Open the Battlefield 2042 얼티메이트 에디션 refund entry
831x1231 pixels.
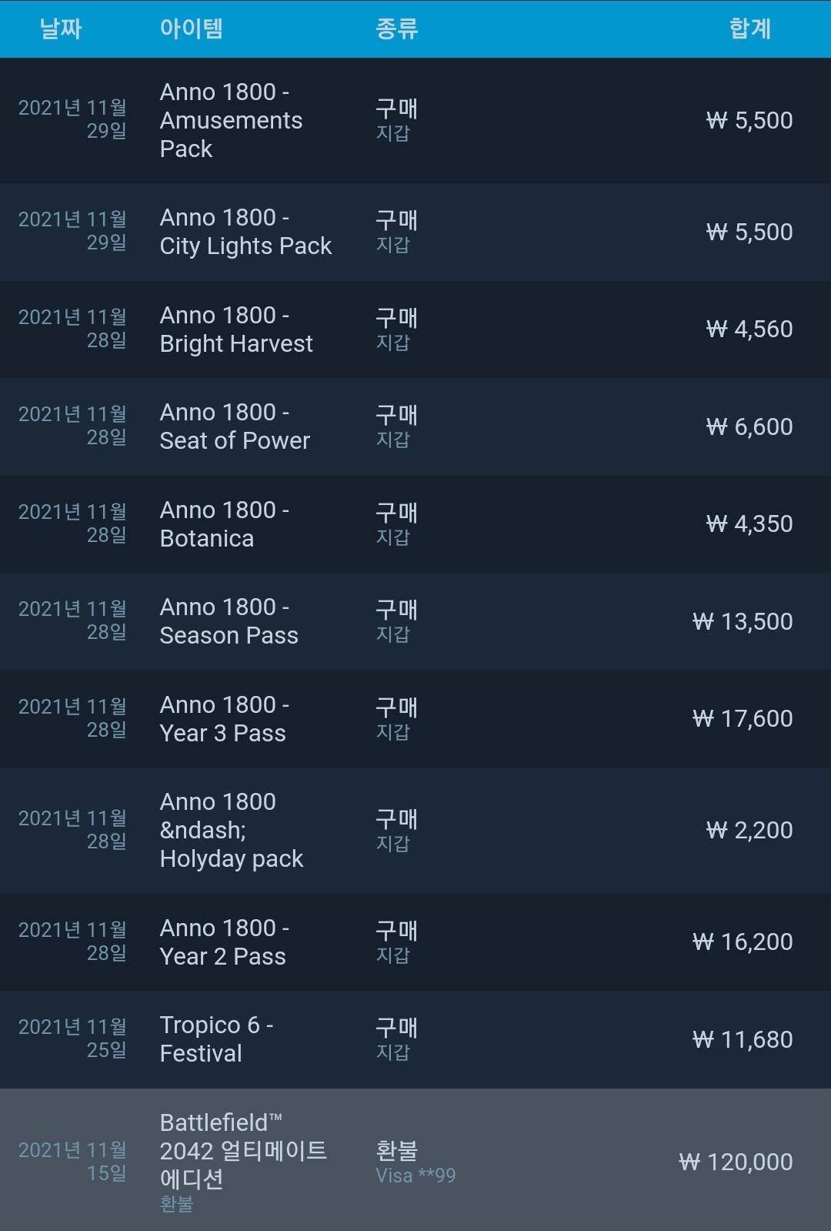(243, 1151)
